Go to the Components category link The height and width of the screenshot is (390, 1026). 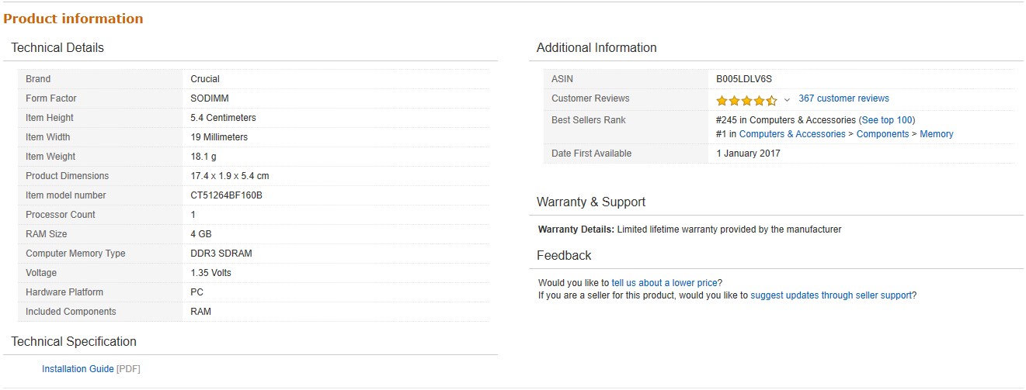[x=882, y=134]
